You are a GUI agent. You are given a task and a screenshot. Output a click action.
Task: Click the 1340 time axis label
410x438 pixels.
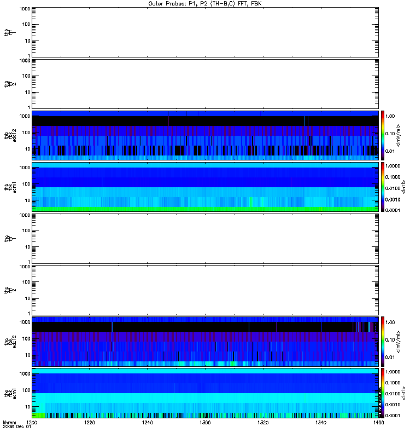pos(321,423)
